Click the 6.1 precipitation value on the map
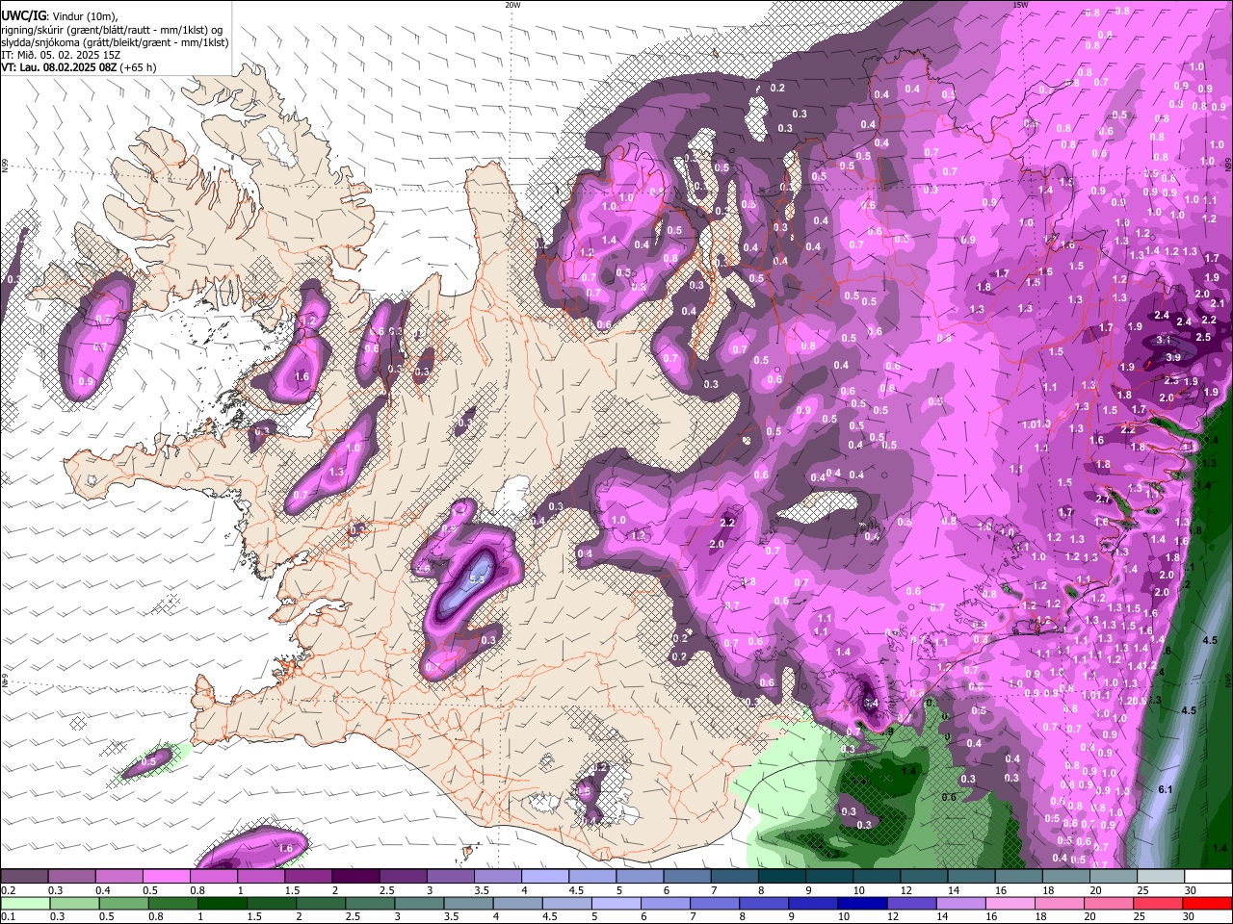The height and width of the screenshot is (924, 1233). pos(1165,789)
